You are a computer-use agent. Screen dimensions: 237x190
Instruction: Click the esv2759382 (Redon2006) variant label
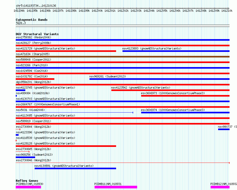34,37
